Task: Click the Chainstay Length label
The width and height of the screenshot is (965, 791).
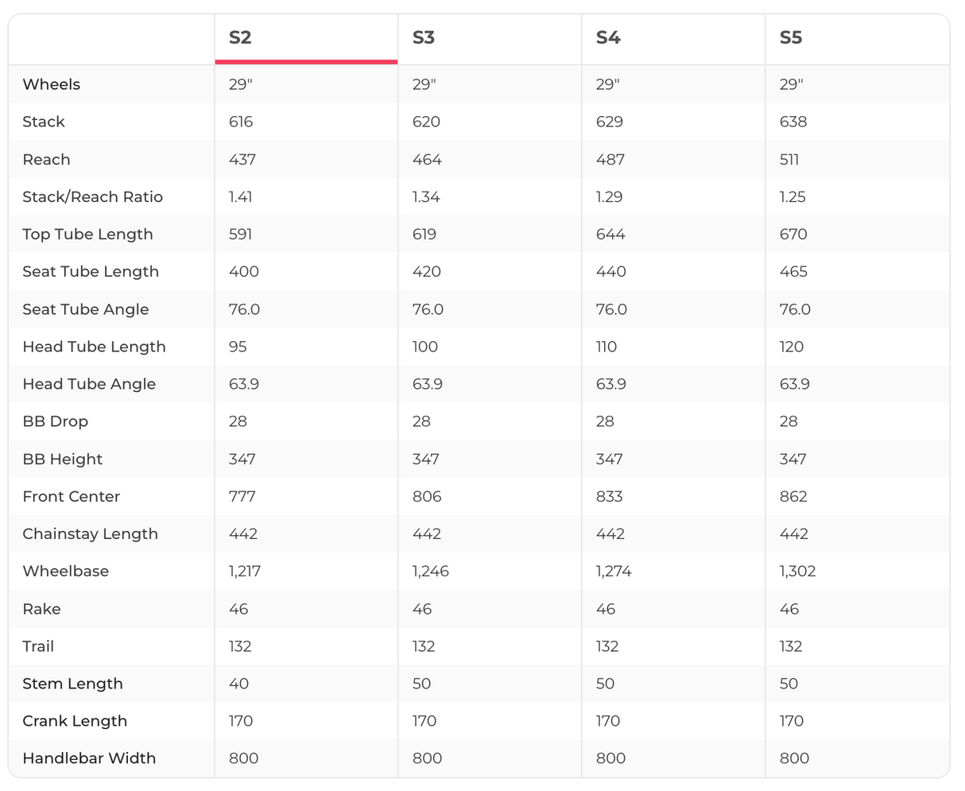Action: click(x=90, y=534)
